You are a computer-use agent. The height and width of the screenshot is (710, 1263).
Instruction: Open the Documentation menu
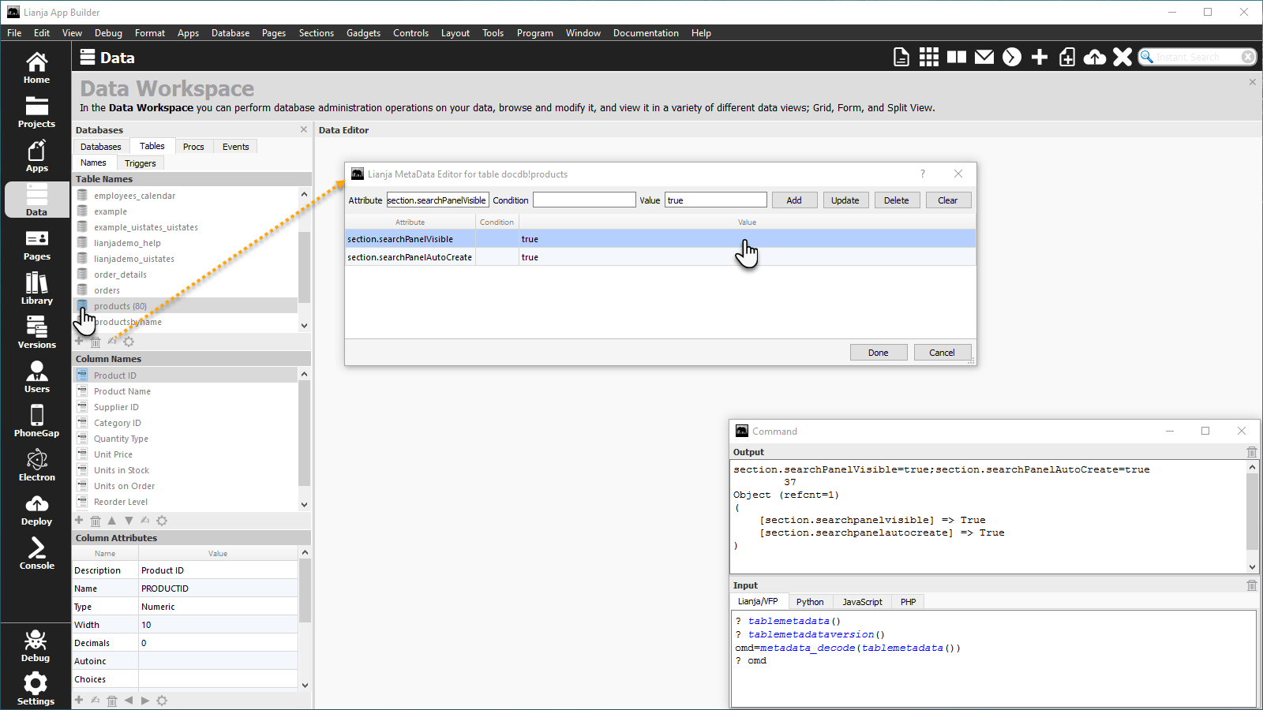646,33
